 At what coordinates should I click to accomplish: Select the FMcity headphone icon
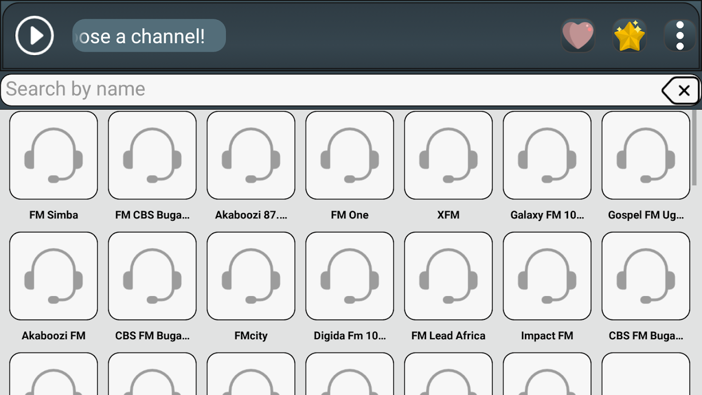coord(251,276)
